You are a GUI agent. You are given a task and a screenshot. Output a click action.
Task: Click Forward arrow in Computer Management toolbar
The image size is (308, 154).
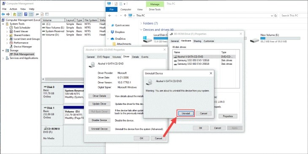[8, 14]
